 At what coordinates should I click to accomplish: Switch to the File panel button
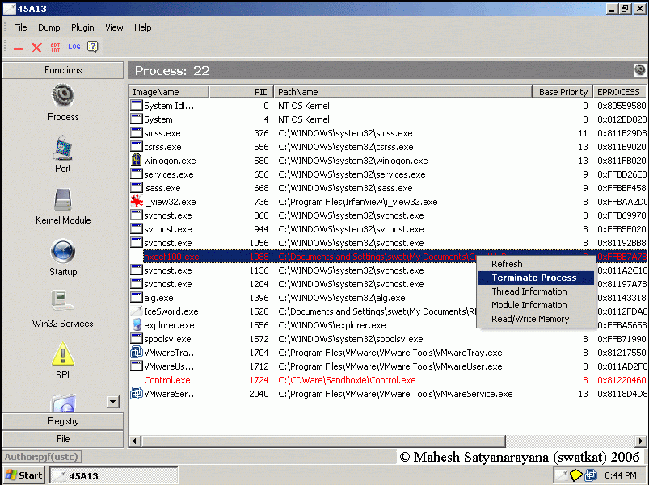(63, 439)
